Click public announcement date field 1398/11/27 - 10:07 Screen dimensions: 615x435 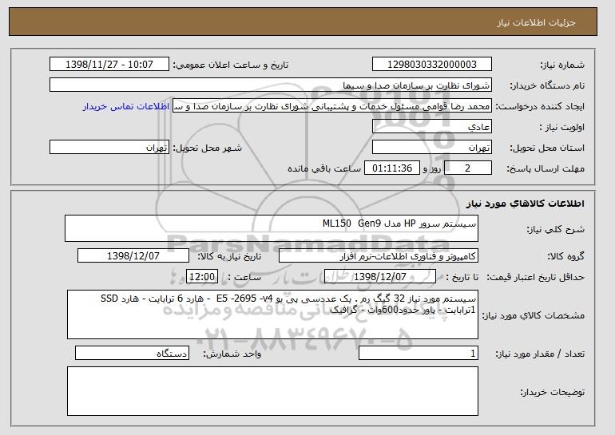(x=109, y=65)
